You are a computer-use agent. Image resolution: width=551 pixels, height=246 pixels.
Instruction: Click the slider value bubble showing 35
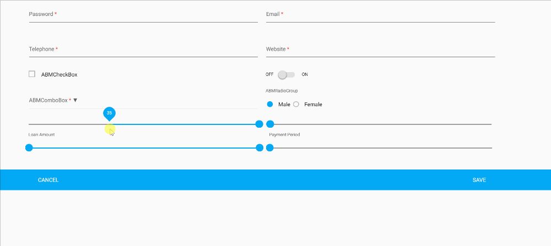click(x=109, y=113)
